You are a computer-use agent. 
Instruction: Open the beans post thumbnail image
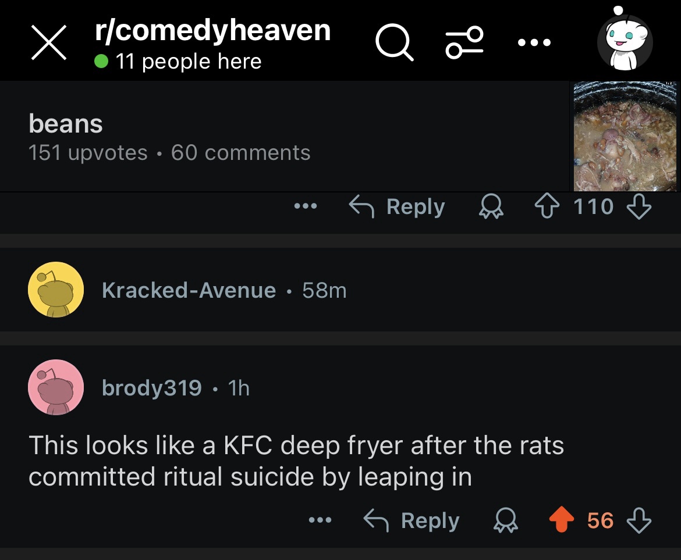pos(625,137)
